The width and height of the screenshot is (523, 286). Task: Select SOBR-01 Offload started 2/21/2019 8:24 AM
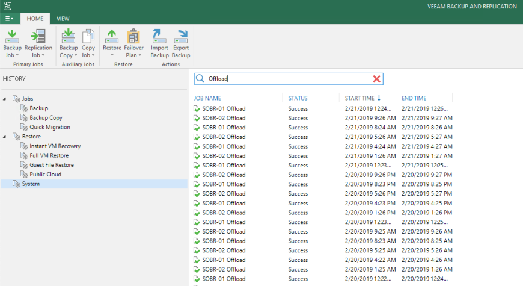pos(323,127)
